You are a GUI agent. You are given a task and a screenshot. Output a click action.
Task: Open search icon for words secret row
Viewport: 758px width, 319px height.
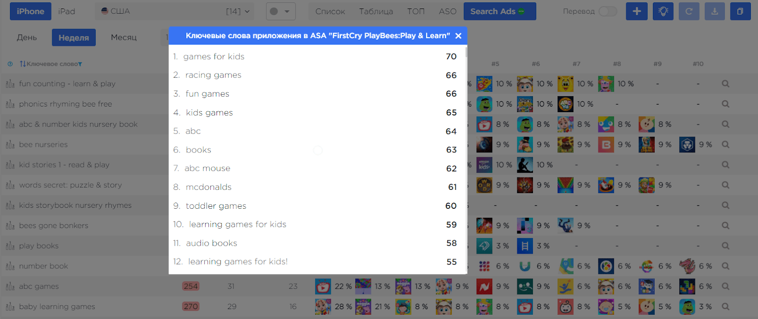click(725, 185)
